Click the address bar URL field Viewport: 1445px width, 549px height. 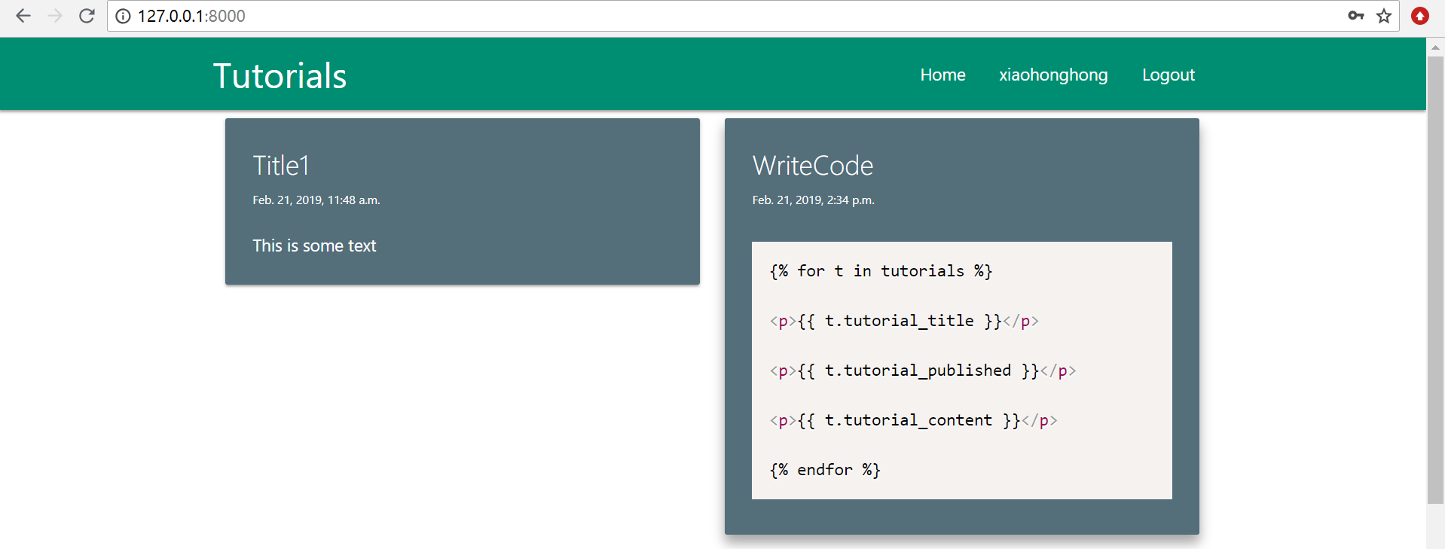[x=678, y=16]
